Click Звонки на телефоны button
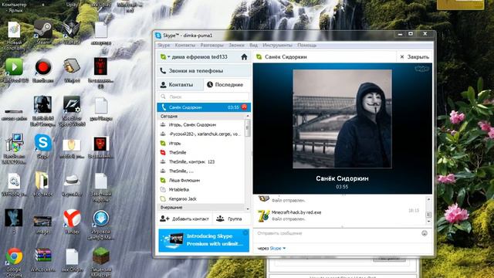Image resolution: width=494 pixels, height=278 pixels. pos(204,71)
